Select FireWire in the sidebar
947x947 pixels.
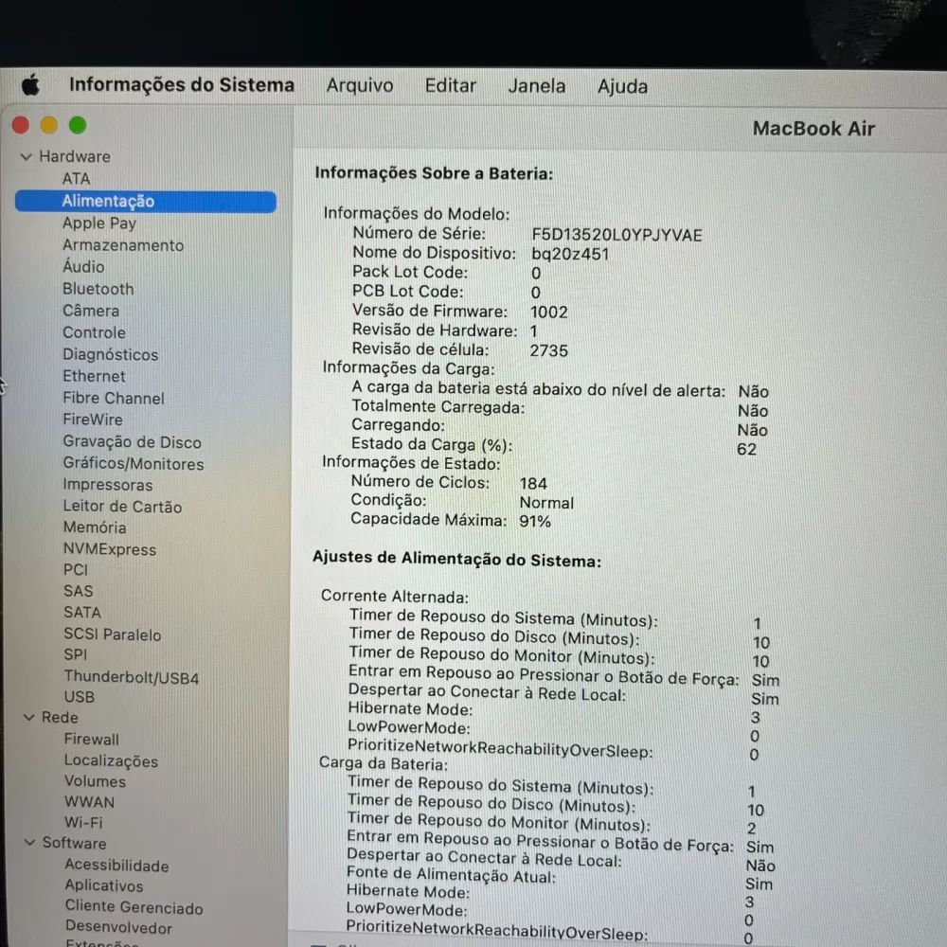pos(93,420)
